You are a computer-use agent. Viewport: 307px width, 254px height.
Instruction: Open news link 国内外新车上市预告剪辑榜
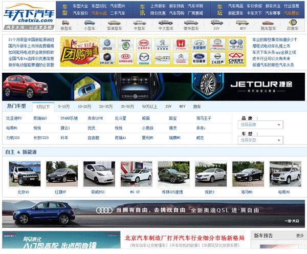point(31,46)
